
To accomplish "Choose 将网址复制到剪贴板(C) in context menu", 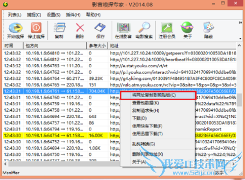I will point(158,95).
